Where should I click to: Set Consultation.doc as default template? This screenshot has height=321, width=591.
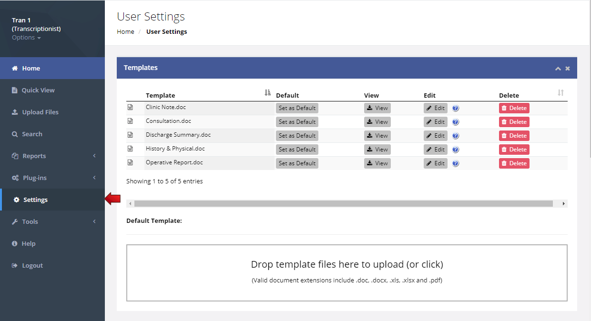(x=297, y=122)
